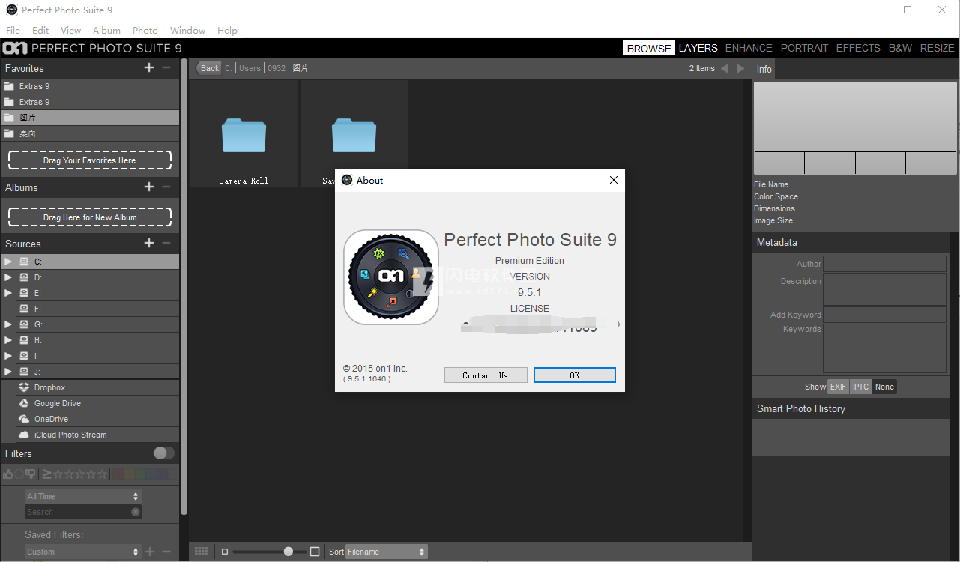Image resolution: width=960 pixels, height=562 pixels.
Task: Click the Add Keyword field
Action: pyautogui.click(x=884, y=315)
